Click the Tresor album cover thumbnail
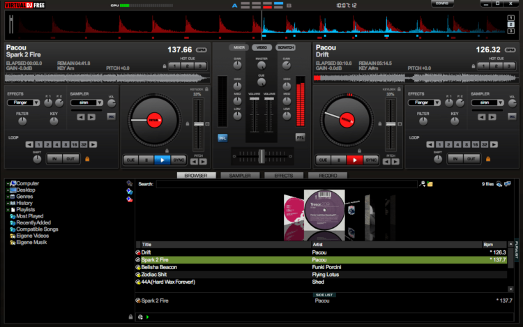 pos(324,211)
